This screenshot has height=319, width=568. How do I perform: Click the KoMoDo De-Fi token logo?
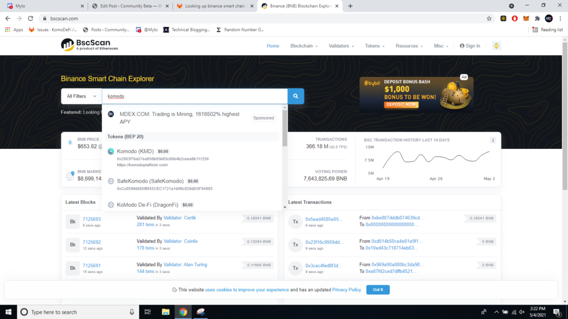coord(111,205)
